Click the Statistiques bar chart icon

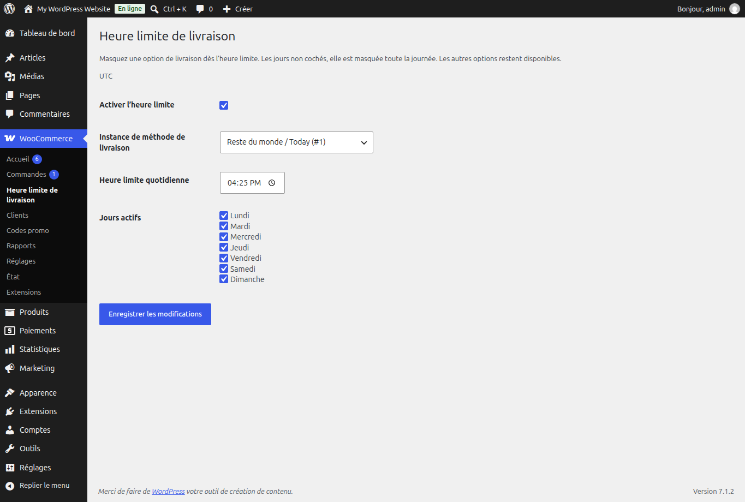point(10,349)
